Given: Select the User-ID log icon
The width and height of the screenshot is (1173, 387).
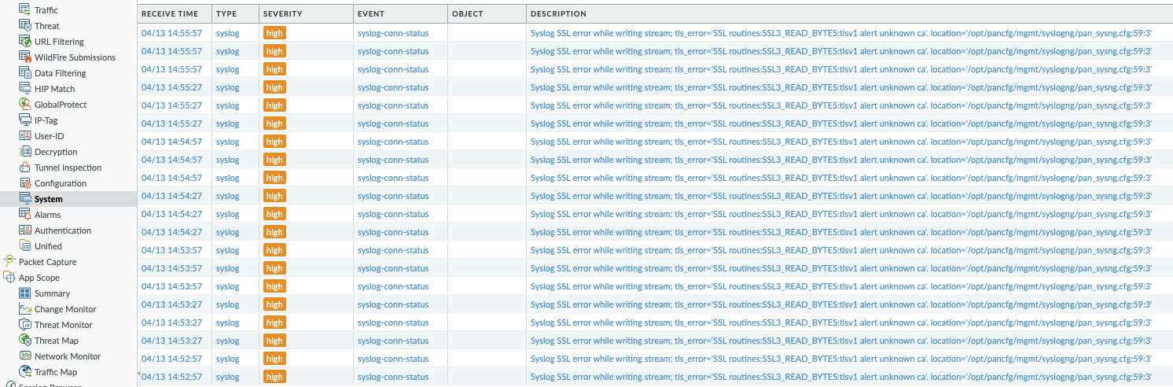Looking at the screenshot, I should [24, 136].
